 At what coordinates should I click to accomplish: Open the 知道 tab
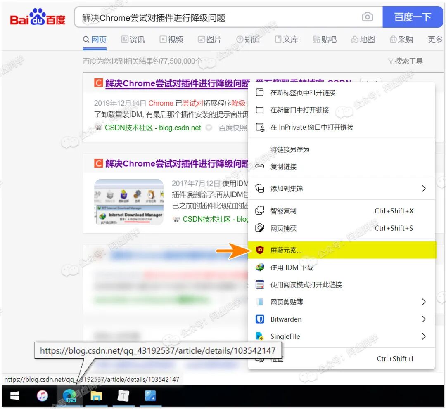(x=248, y=40)
